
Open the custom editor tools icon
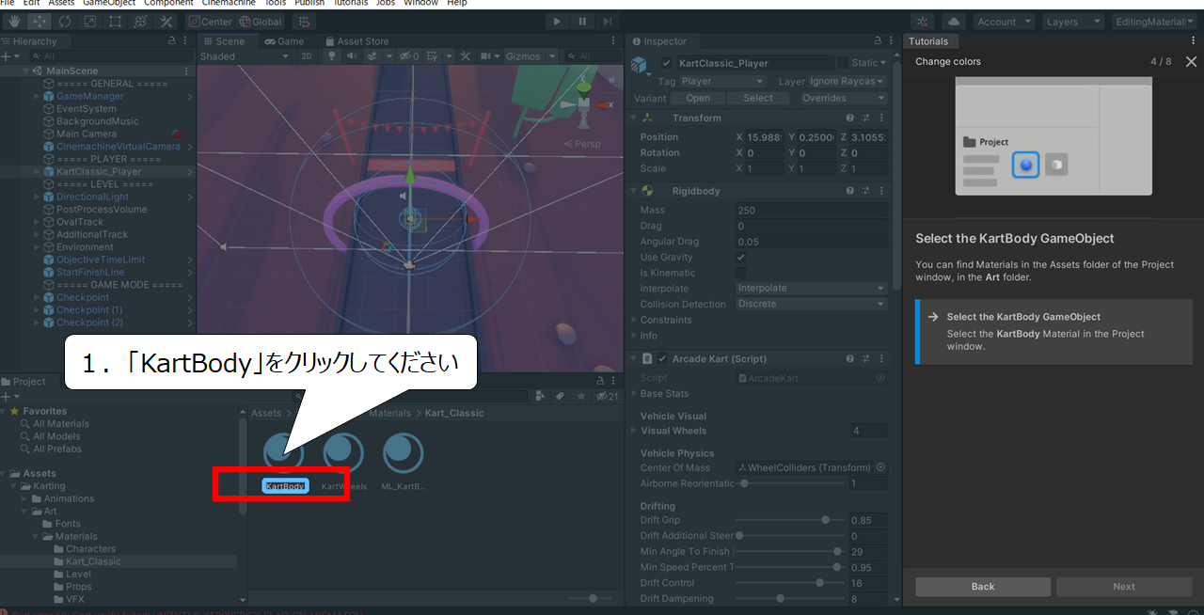pyautogui.click(x=166, y=22)
